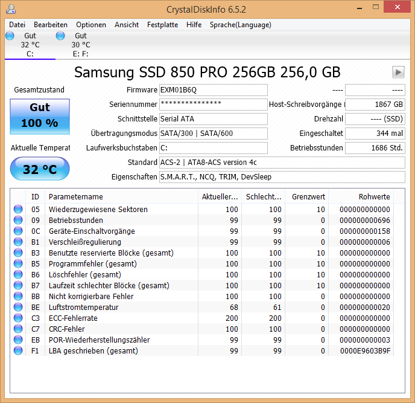The width and height of the screenshot is (415, 403).
Task: Click the CrystalDiskInfo app icon in title bar
Action: 11,9
